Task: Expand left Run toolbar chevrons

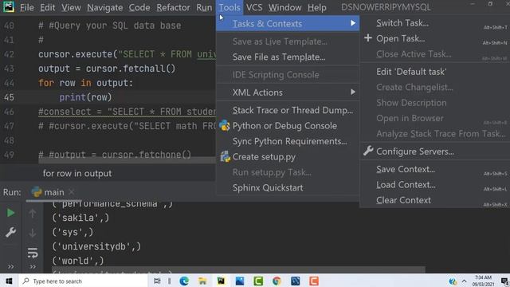Action: tap(10, 267)
